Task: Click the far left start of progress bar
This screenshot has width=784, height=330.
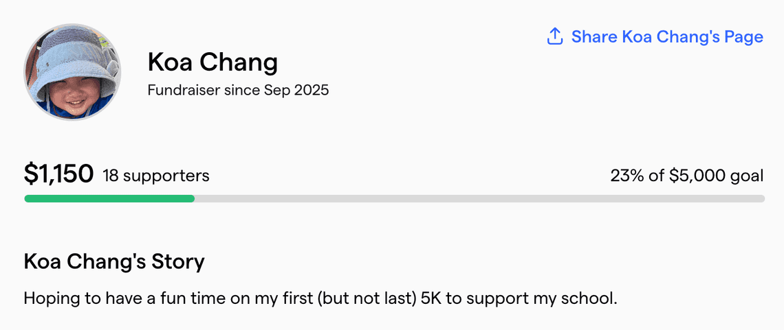Action: tap(28, 199)
